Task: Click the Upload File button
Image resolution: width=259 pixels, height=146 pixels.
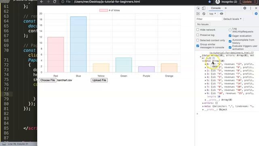Action: click(x=99, y=80)
